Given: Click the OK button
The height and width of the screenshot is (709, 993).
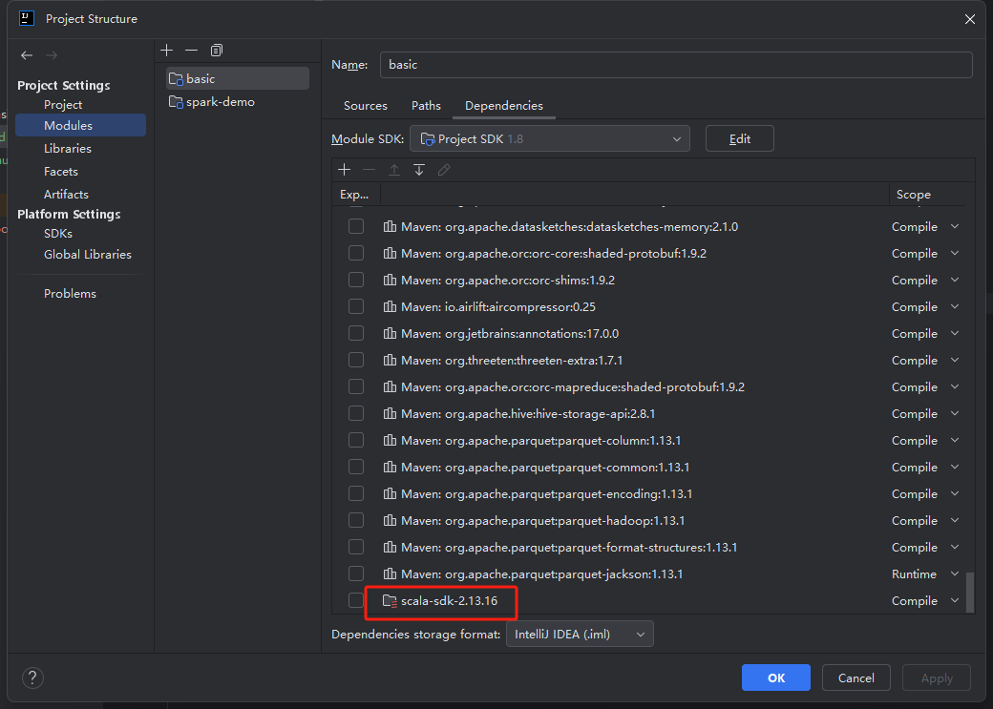Looking at the screenshot, I should pos(775,678).
